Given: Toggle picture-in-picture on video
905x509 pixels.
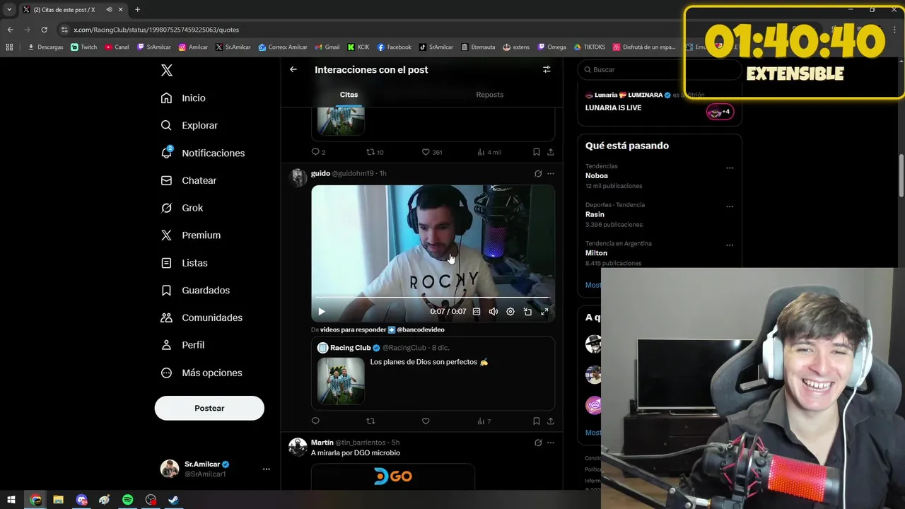Looking at the screenshot, I should tap(527, 312).
